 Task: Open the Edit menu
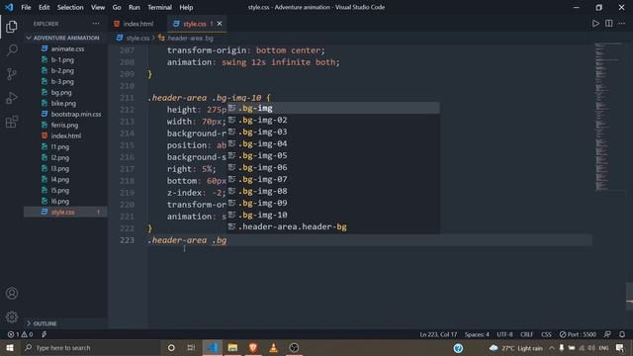(44, 7)
